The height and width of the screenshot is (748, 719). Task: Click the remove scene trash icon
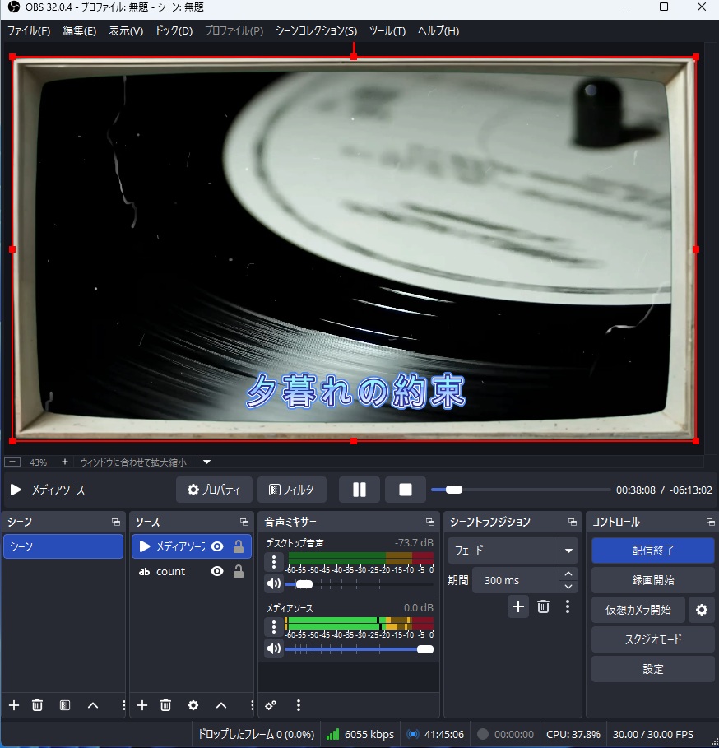[x=37, y=705]
